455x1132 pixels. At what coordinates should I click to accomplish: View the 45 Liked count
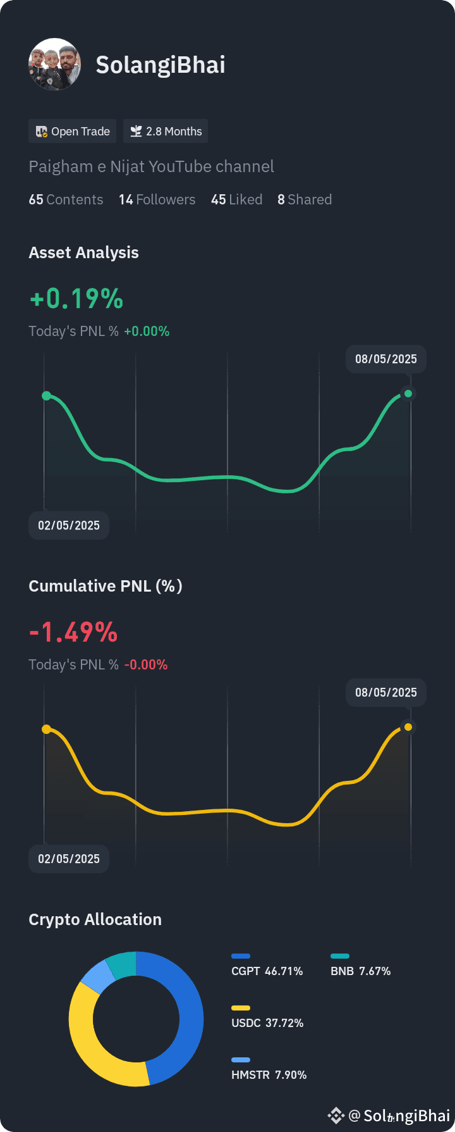click(x=237, y=199)
